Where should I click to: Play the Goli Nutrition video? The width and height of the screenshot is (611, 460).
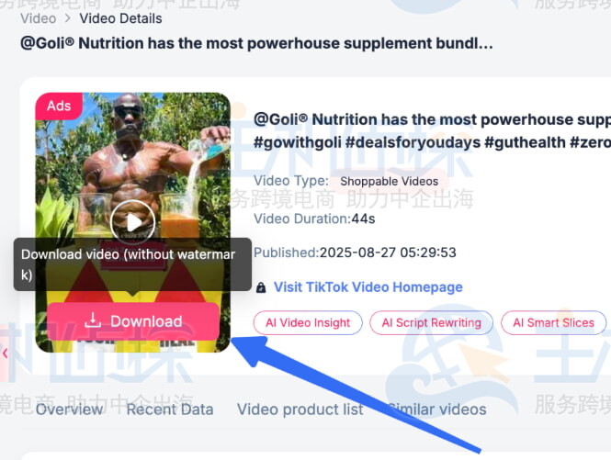[x=132, y=222]
